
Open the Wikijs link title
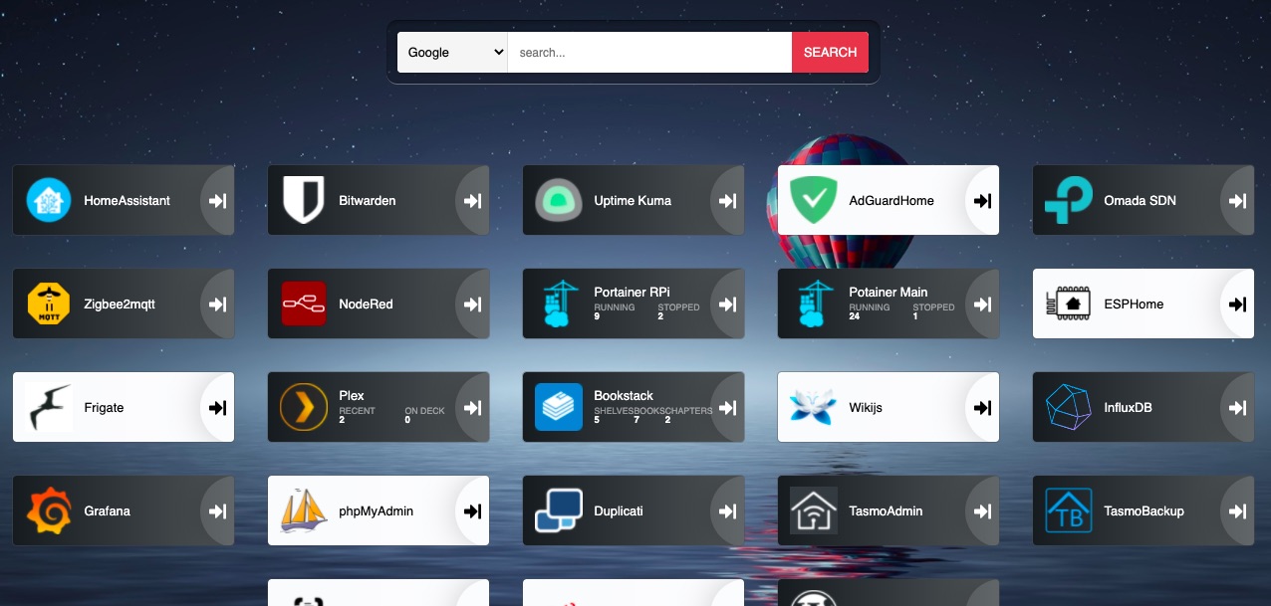point(866,407)
